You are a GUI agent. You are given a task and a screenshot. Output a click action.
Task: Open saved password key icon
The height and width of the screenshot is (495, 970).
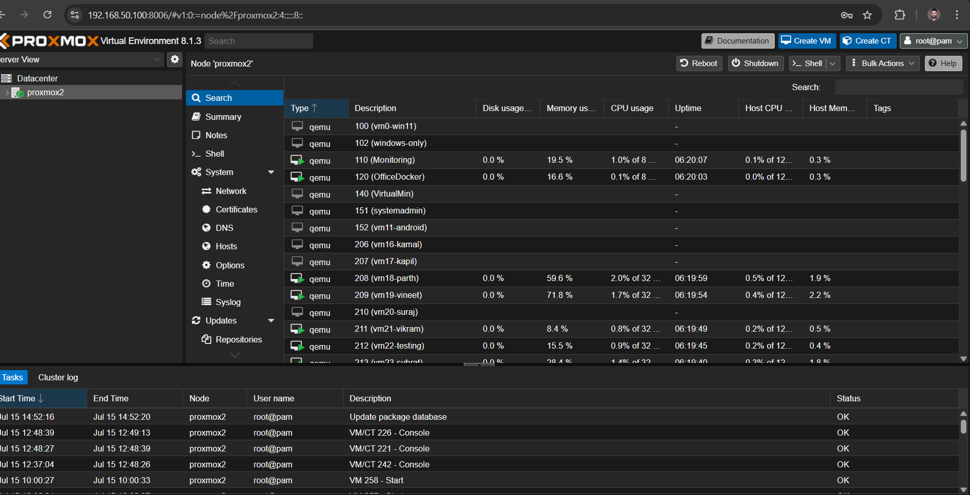click(847, 15)
